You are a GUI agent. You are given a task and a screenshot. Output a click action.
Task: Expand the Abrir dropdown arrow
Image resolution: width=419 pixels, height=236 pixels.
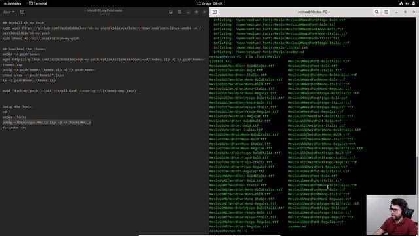pos(14,12)
